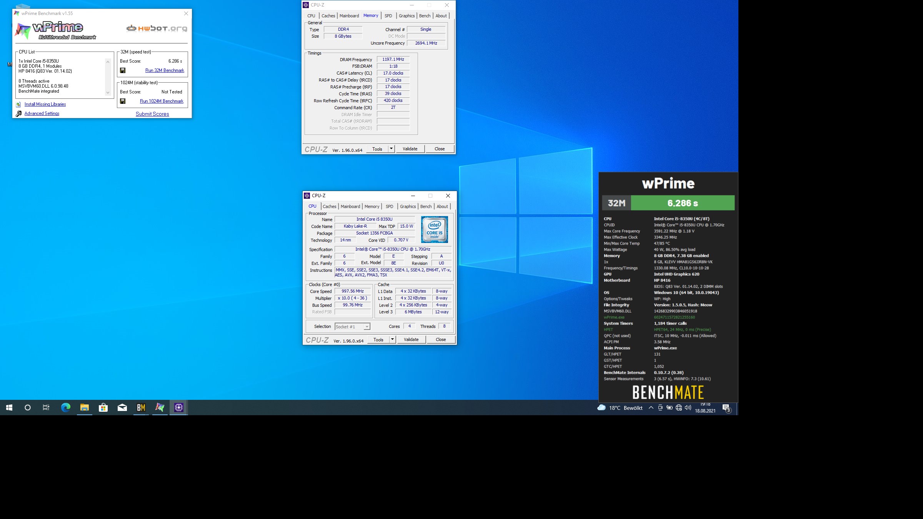Open Cortana search circle in taskbar
Image resolution: width=923 pixels, height=519 pixels.
coord(28,408)
